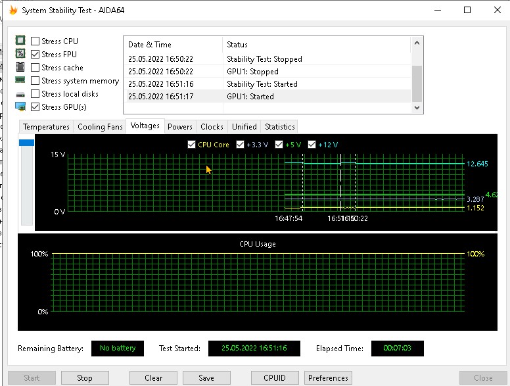Open Preferences
Image resolution: width=510 pixels, height=386 pixels.
(328, 378)
